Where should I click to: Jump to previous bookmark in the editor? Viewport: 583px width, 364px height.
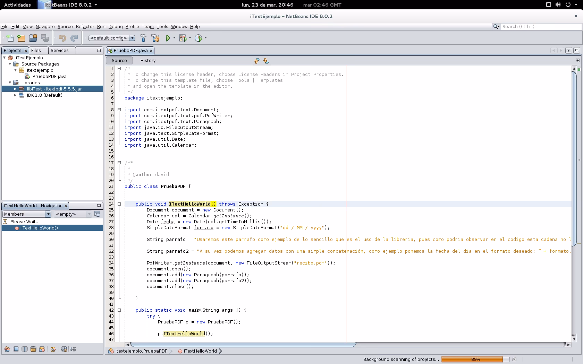[256, 61]
